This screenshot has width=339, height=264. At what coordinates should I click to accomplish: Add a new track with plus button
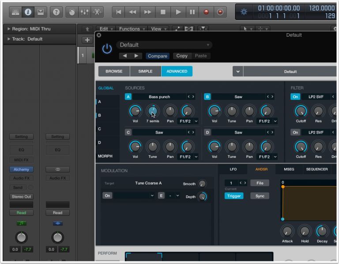[87, 40]
